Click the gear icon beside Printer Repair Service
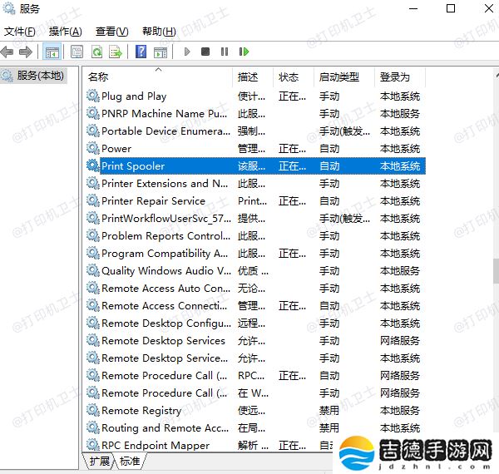The height and width of the screenshot is (474, 499). tap(93, 200)
